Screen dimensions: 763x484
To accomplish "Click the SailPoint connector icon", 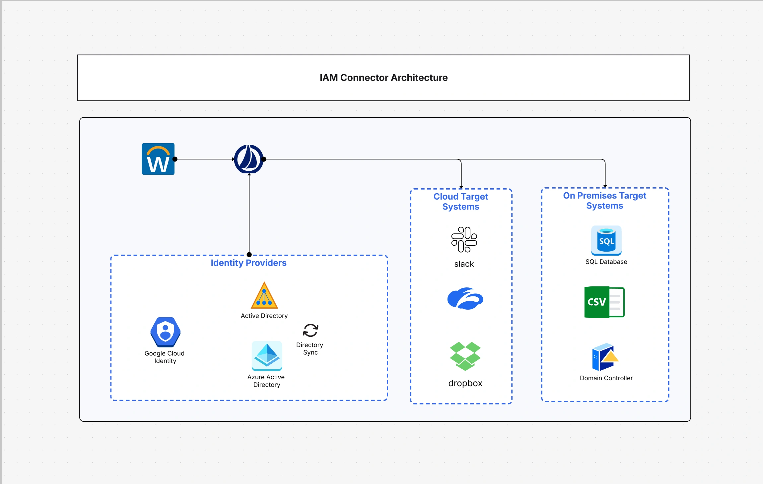I will click(248, 159).
